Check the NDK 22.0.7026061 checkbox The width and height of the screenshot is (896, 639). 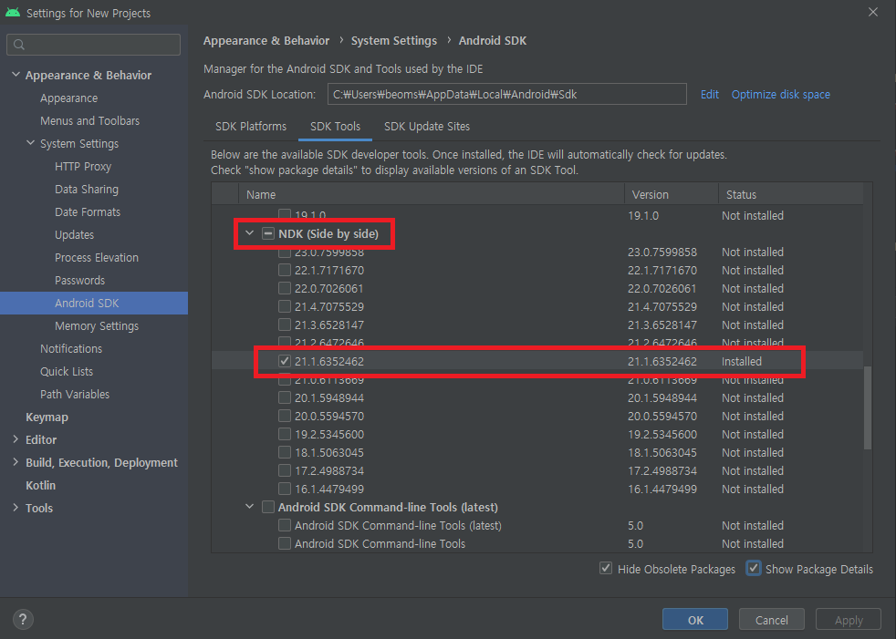tap(285, 288)
